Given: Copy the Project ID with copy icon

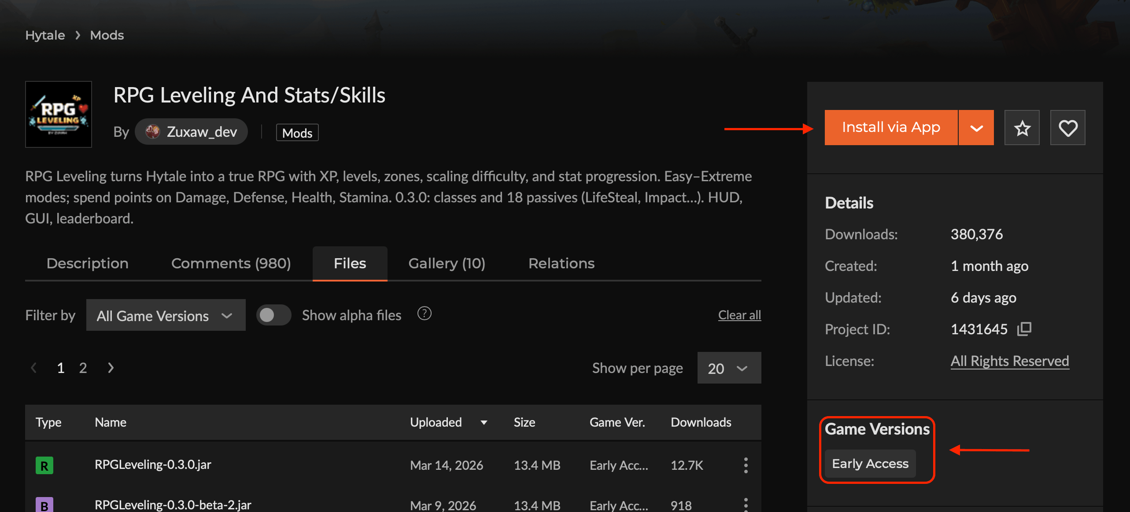Looking at the screenshot, I should click(x=1024, y=329).
